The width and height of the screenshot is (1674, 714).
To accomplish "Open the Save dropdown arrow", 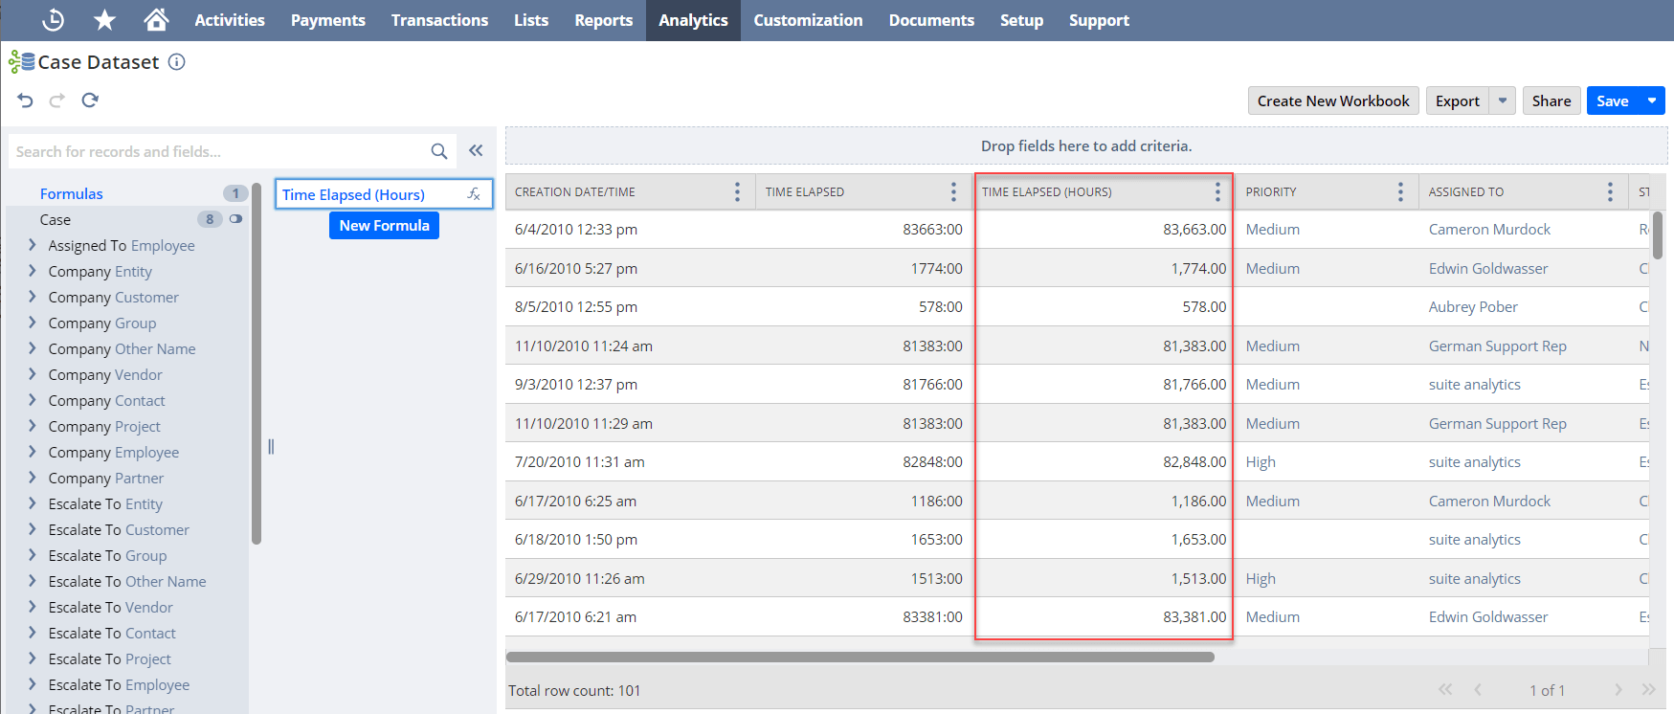I will (1652, 100).
